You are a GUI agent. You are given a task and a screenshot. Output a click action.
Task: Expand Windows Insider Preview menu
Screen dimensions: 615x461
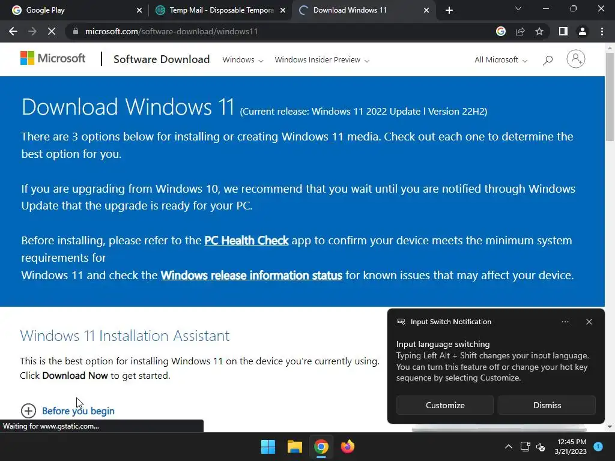(x=322, y=60)
